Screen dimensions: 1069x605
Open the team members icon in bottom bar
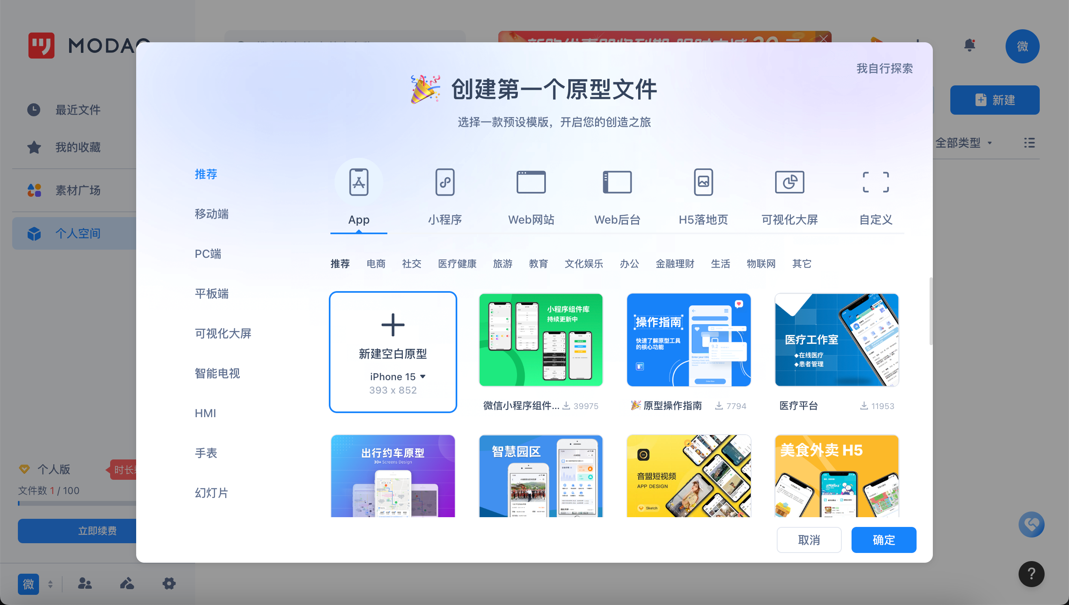[x=85, y=584]
